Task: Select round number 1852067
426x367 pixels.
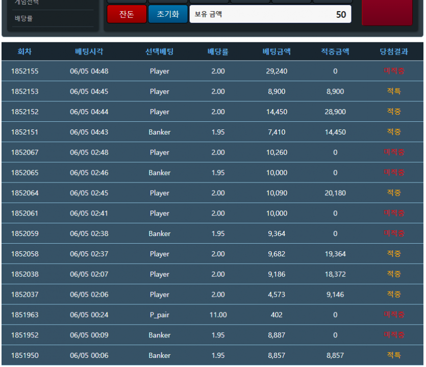Action: click(24, 152)
